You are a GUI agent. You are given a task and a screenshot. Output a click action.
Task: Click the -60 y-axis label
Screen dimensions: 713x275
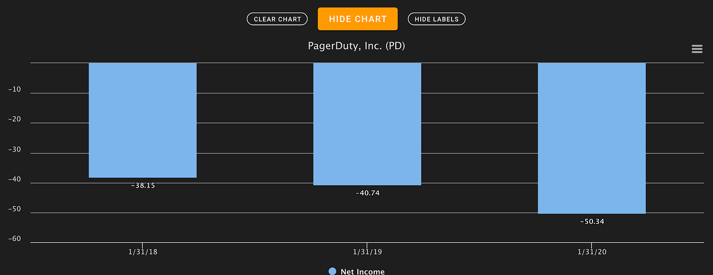point(14,239)
